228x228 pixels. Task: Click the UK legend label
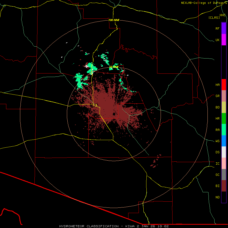coord(217,40)
